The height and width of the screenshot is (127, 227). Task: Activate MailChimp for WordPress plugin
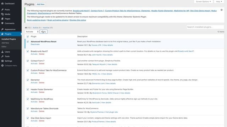[34, 102]
